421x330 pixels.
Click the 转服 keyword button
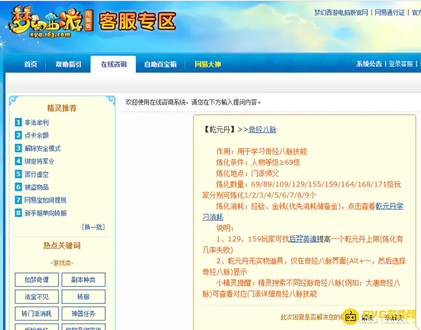pyautogui.click(x=83, y=297)
